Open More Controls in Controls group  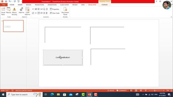47,13
